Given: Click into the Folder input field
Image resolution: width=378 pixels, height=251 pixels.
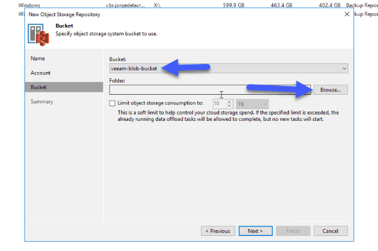Looking at the screenshot, I should 210,90.
